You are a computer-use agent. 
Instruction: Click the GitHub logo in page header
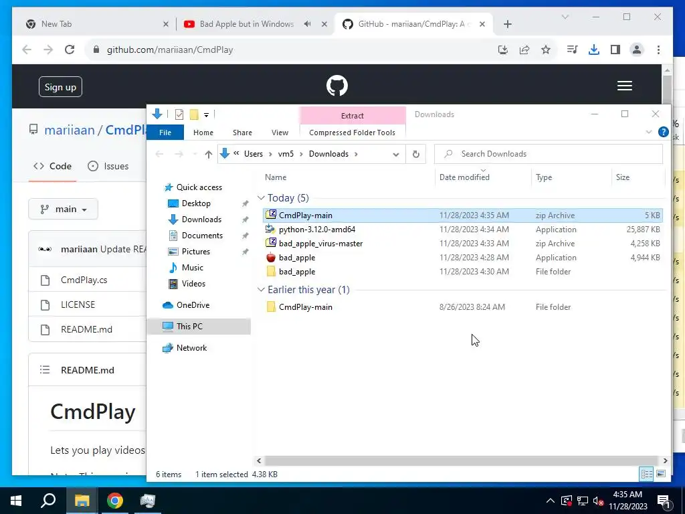point(337,86)
